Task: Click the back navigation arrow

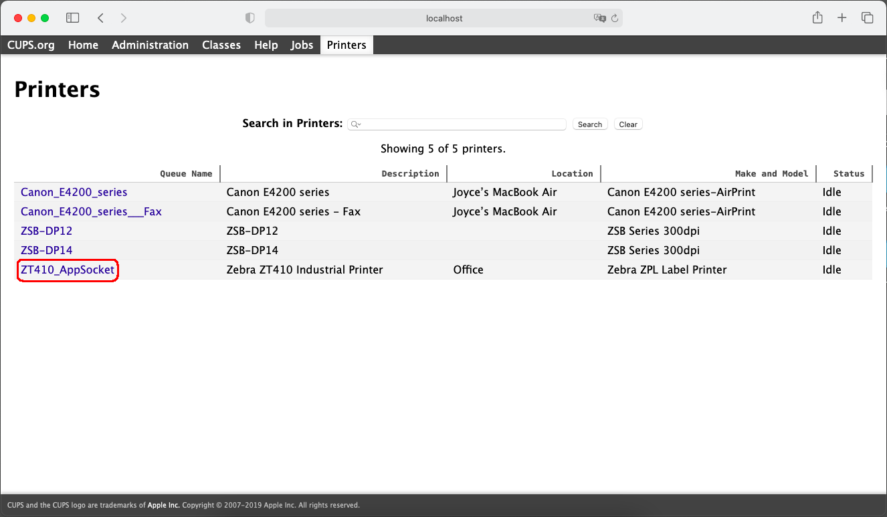Action: pyautogui.click(x=100, y=18)
